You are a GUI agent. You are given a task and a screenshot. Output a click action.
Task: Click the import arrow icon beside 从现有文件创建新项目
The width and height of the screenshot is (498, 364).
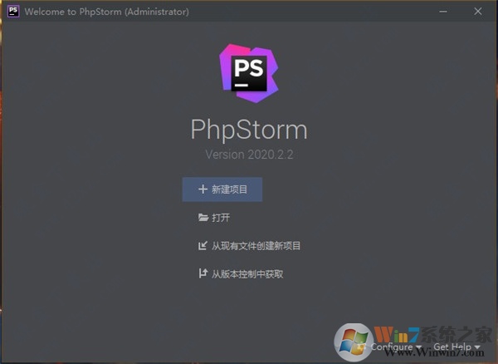pos(203,245)
